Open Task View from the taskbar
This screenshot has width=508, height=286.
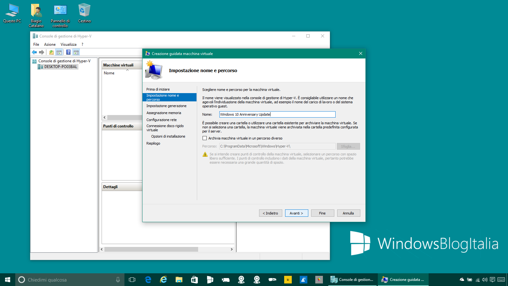[132, 280]
